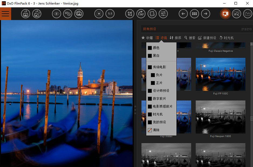
Task: Select the Fuji Neopan 1600 preset thumbnail
Action: pos(220,117)
